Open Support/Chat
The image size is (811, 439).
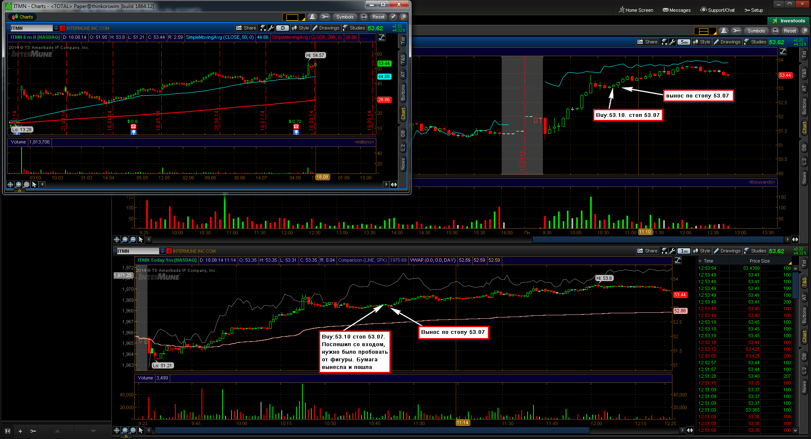[718, 10]
